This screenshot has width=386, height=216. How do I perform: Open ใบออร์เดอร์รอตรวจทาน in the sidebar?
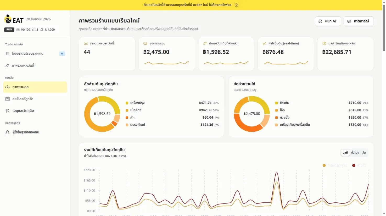click(x=35, y=54)
